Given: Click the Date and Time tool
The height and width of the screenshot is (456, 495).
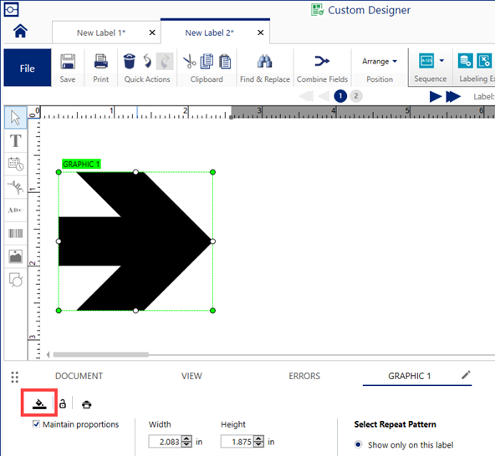Looking at the screenshot, I should tap(15, 164).
